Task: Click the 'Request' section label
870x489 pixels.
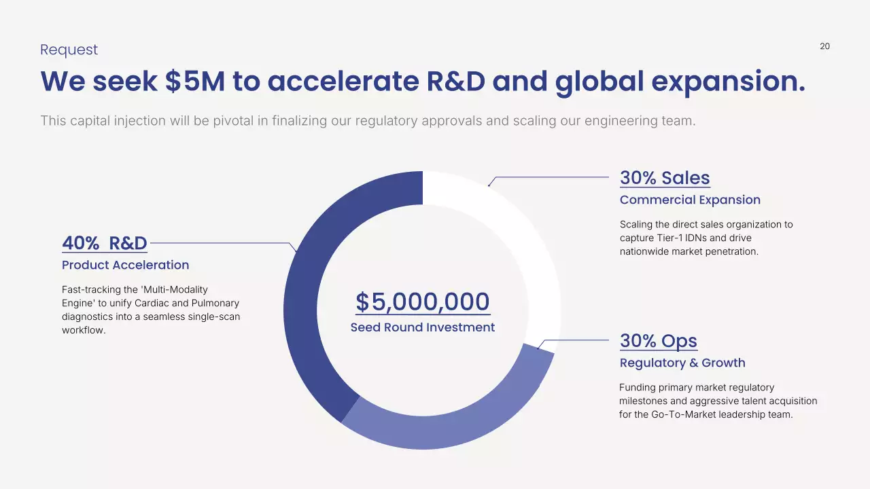Action: (69, 50)
